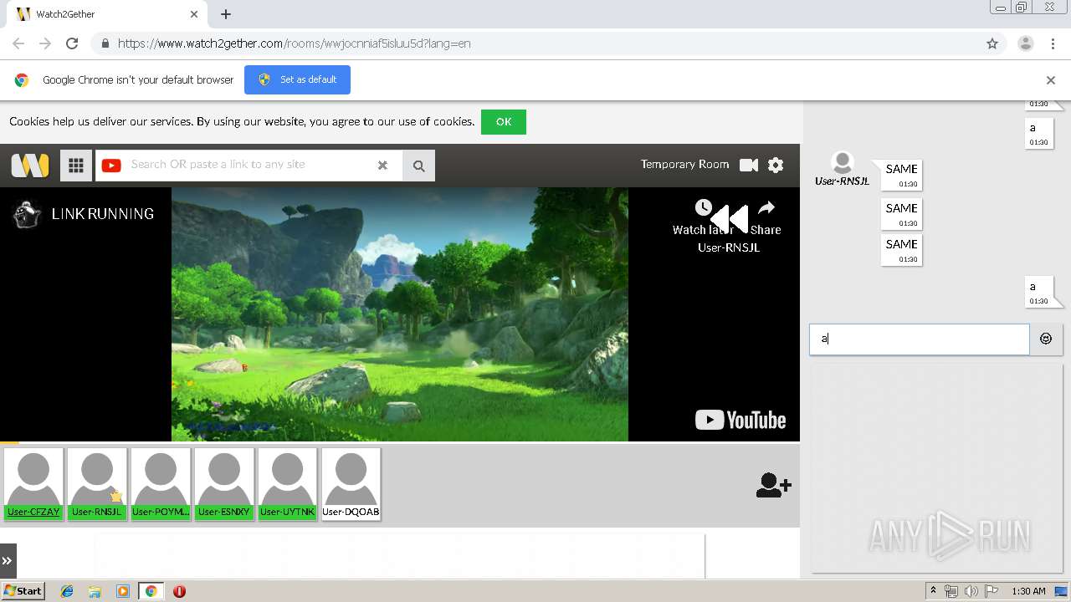This screenshot has width=1071, height=602.
Task: Dismiss the default browser bar
Action: (x=1051, y=80)
